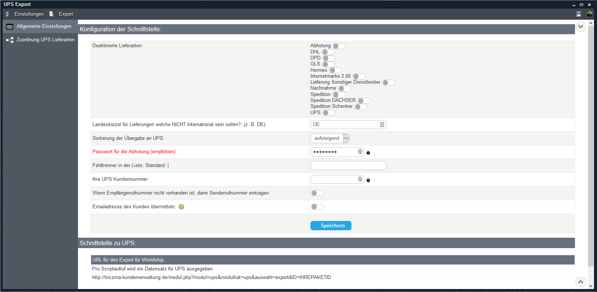Click the Konfiguration der Schnittstelle header
The image size is (597, 292).
(326, 29)
